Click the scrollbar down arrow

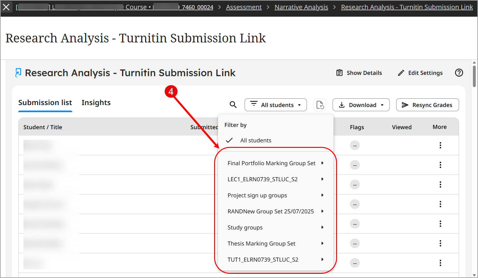click(474, 275)
